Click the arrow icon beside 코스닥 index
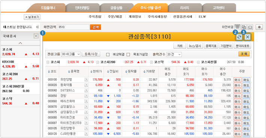 tap(151, 62)
